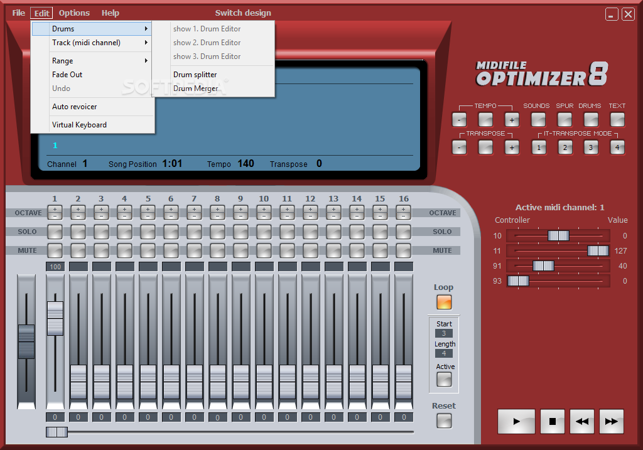
Task: Select IT-Transpose mode 1
Action: pos(539,147)
